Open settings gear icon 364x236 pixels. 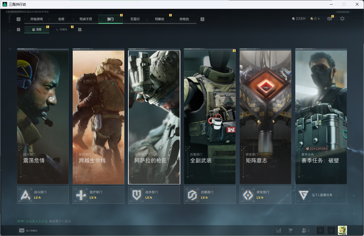coord(342,19)
